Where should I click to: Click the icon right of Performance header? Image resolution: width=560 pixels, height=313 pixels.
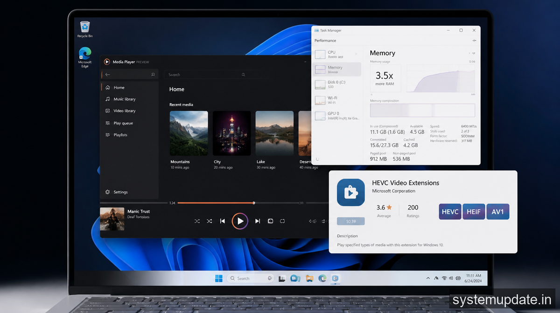tap(474, 41)
